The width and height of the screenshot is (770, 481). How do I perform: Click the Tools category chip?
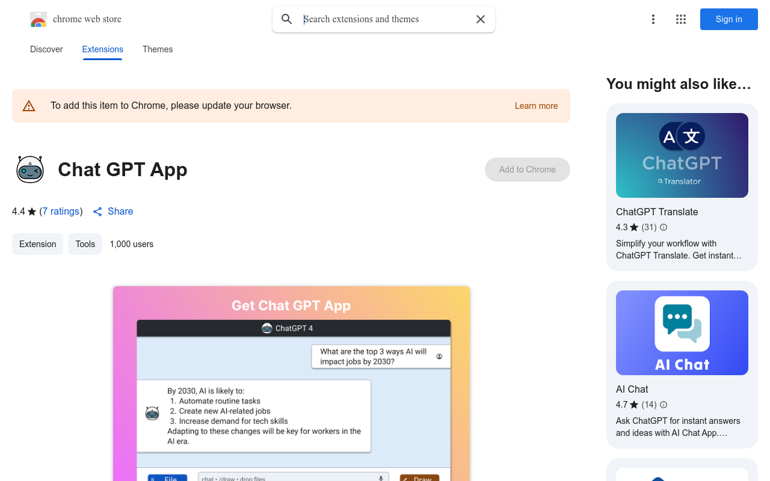pyautogui.click(x=85, y=244)
